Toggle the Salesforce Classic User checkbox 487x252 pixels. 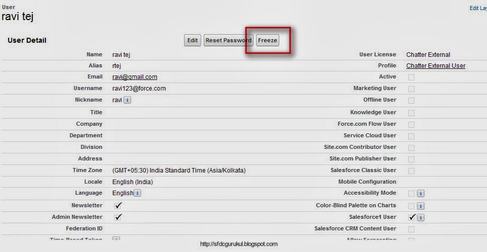[x=411, y=171]
